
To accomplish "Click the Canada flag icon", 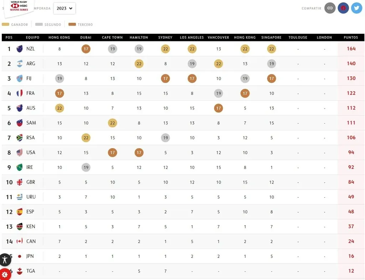I will click(x=20, y=241).
